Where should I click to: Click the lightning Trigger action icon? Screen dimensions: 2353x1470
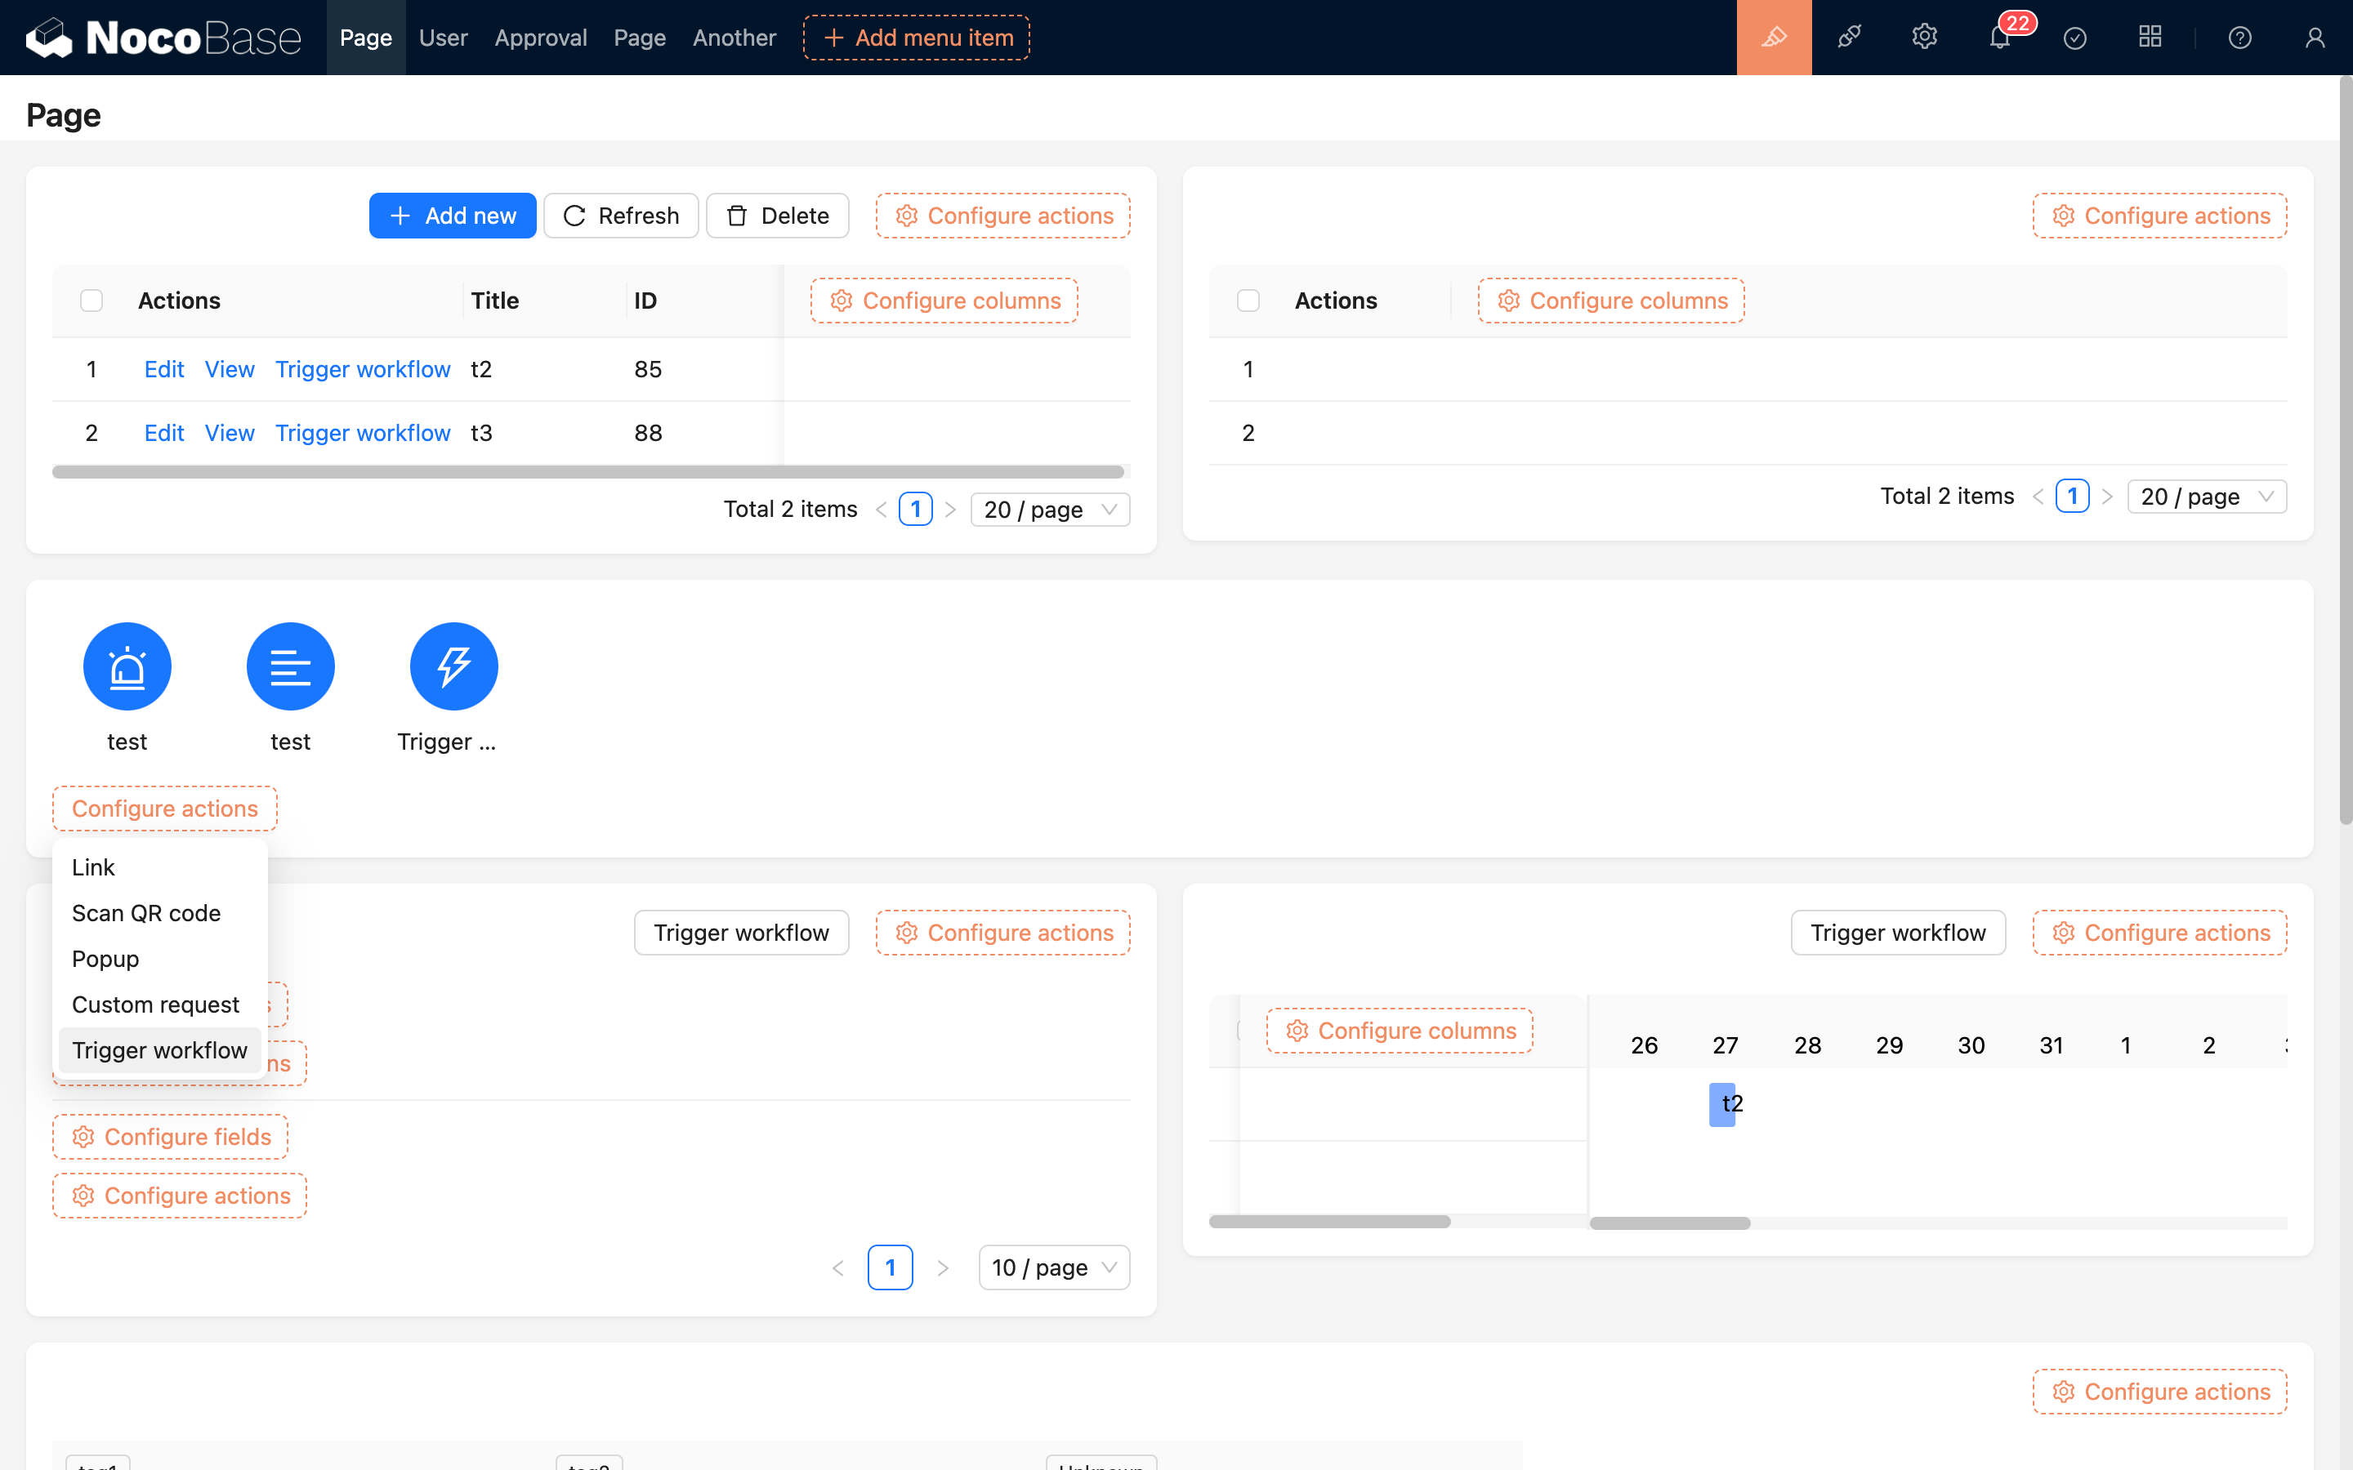(x=453, y=667)
